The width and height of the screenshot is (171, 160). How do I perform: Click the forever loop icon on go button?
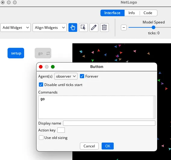coord(48,53)
